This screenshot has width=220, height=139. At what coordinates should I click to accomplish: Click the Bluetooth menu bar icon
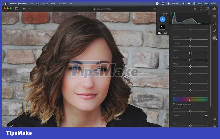[x=184, y=3]
